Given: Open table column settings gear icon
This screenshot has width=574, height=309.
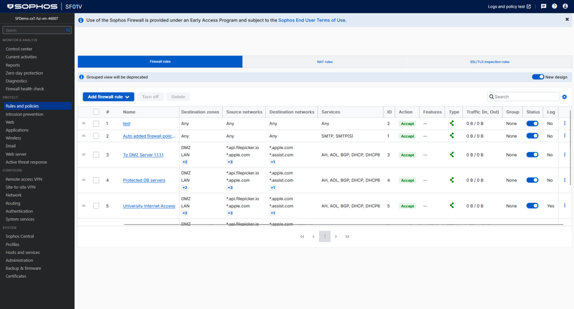Looking at the screenshot, I should pos(565,97).
